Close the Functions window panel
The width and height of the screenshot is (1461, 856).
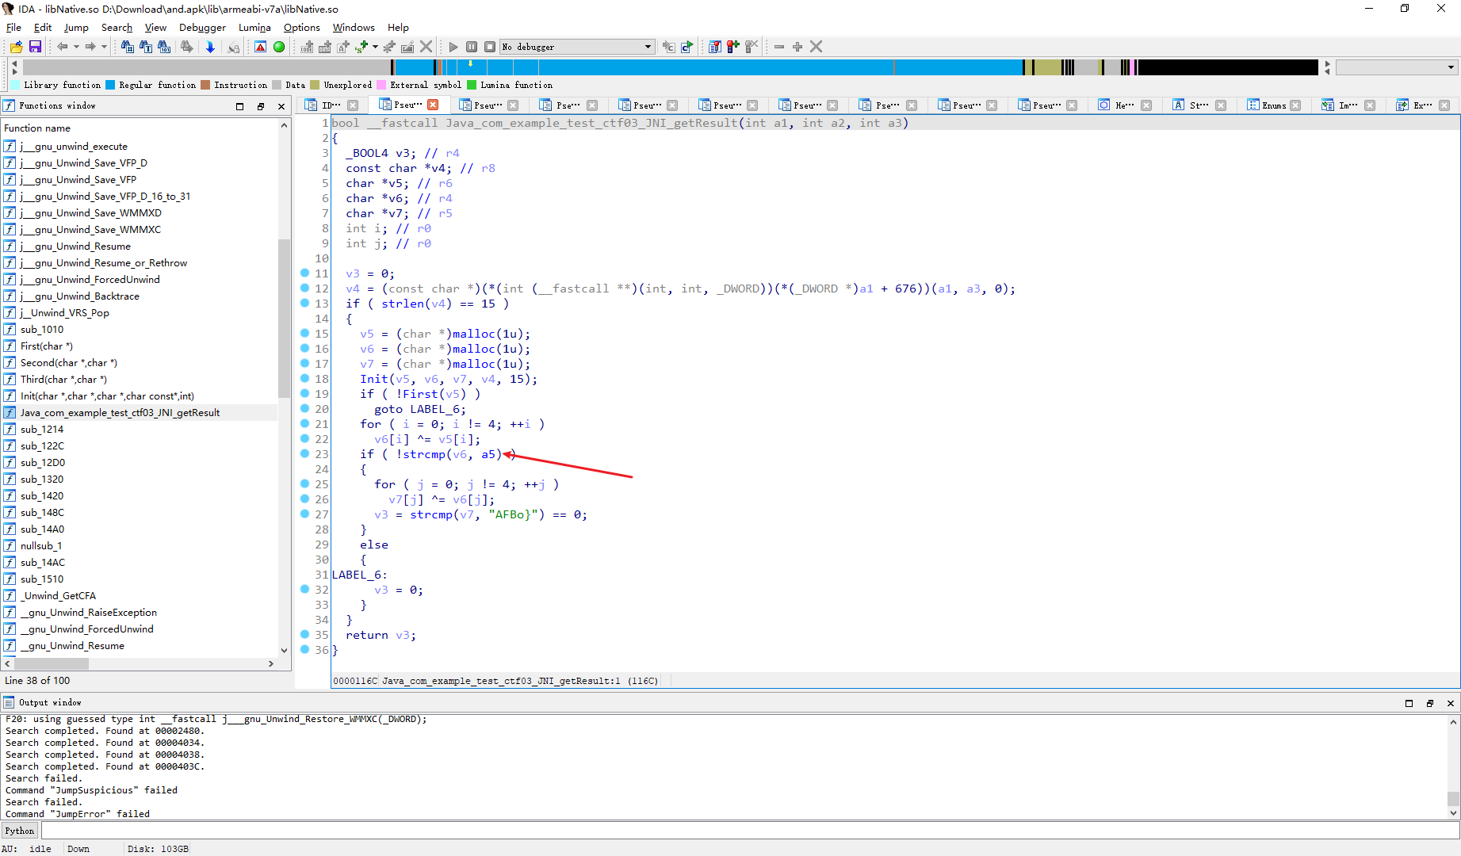click(281, 106)
